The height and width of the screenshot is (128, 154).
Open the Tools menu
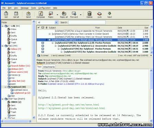[x=34, y=8]
